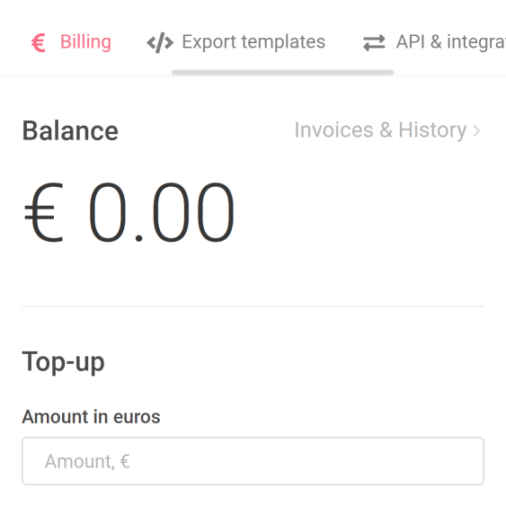The height and width of the screenshot is (506, 506).
Task: Click the Balance heading
Action: coord(70,130)
